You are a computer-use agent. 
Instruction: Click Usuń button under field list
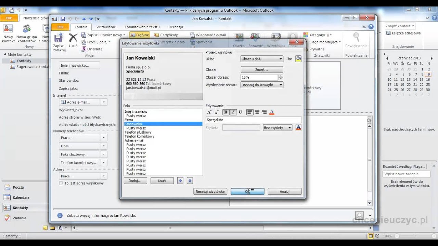pyautogui.click(x=162, y=181)
